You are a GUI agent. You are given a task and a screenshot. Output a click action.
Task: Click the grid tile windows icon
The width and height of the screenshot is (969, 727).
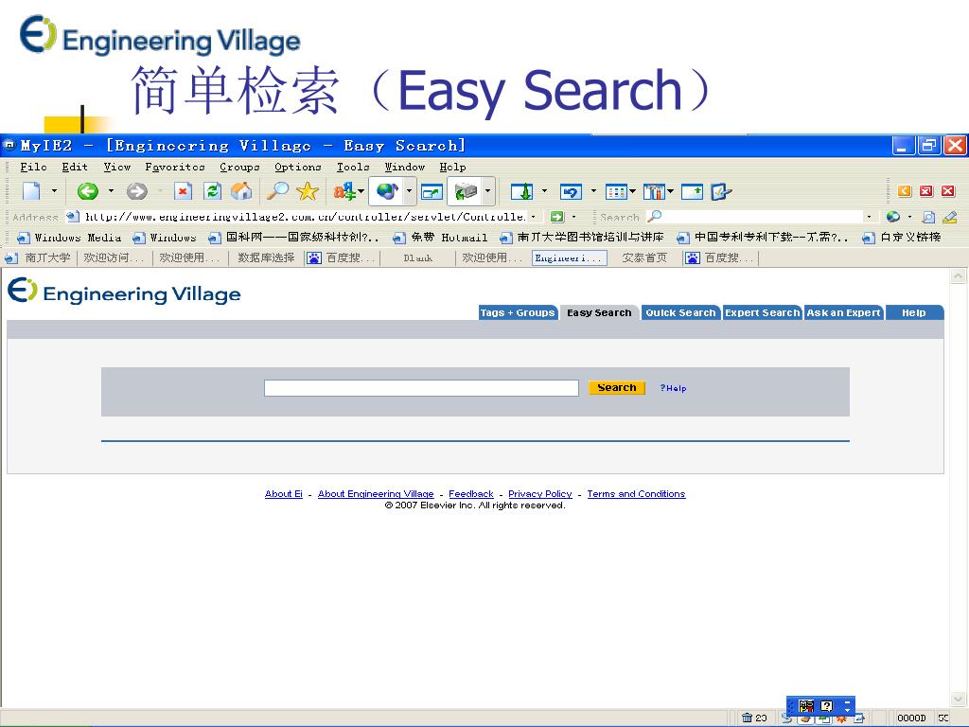coord(616,192)
